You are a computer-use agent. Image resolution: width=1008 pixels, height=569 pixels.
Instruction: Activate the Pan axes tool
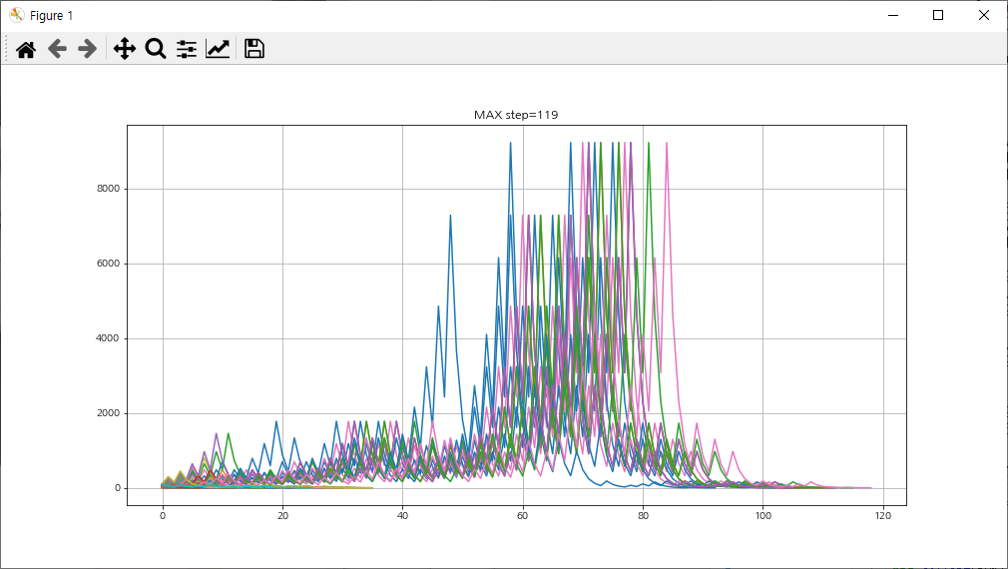pos(124,49)
